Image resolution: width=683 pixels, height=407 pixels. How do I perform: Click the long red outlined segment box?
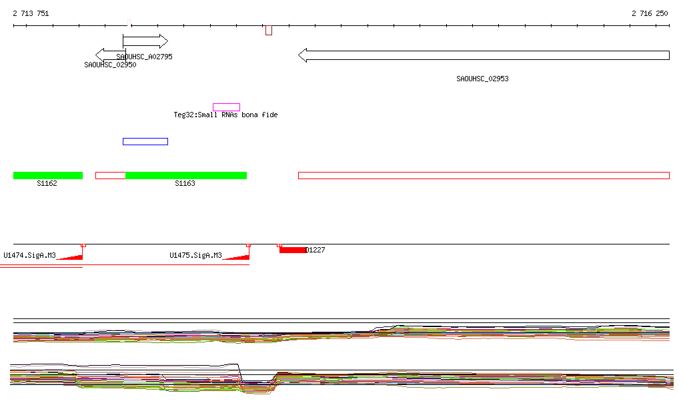483,175
